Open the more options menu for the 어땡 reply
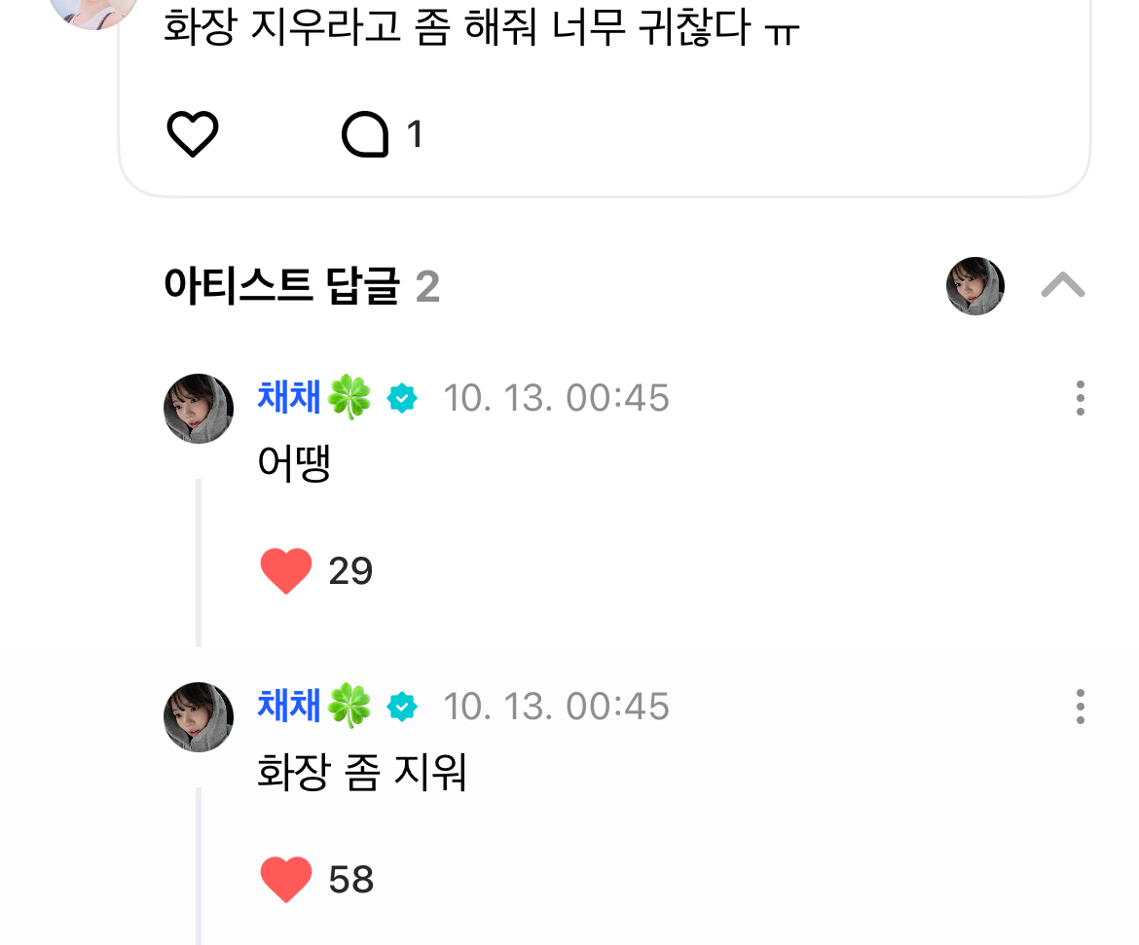The width and height of the screenshot is (1139, 945). click(x=1080, y=399)
